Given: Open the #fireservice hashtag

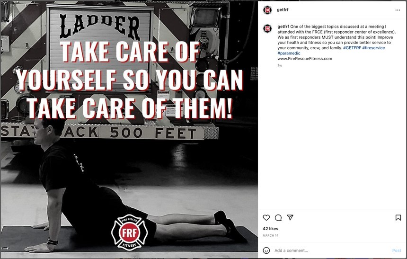Looking at the screenshot, I should tap(373, 48).
